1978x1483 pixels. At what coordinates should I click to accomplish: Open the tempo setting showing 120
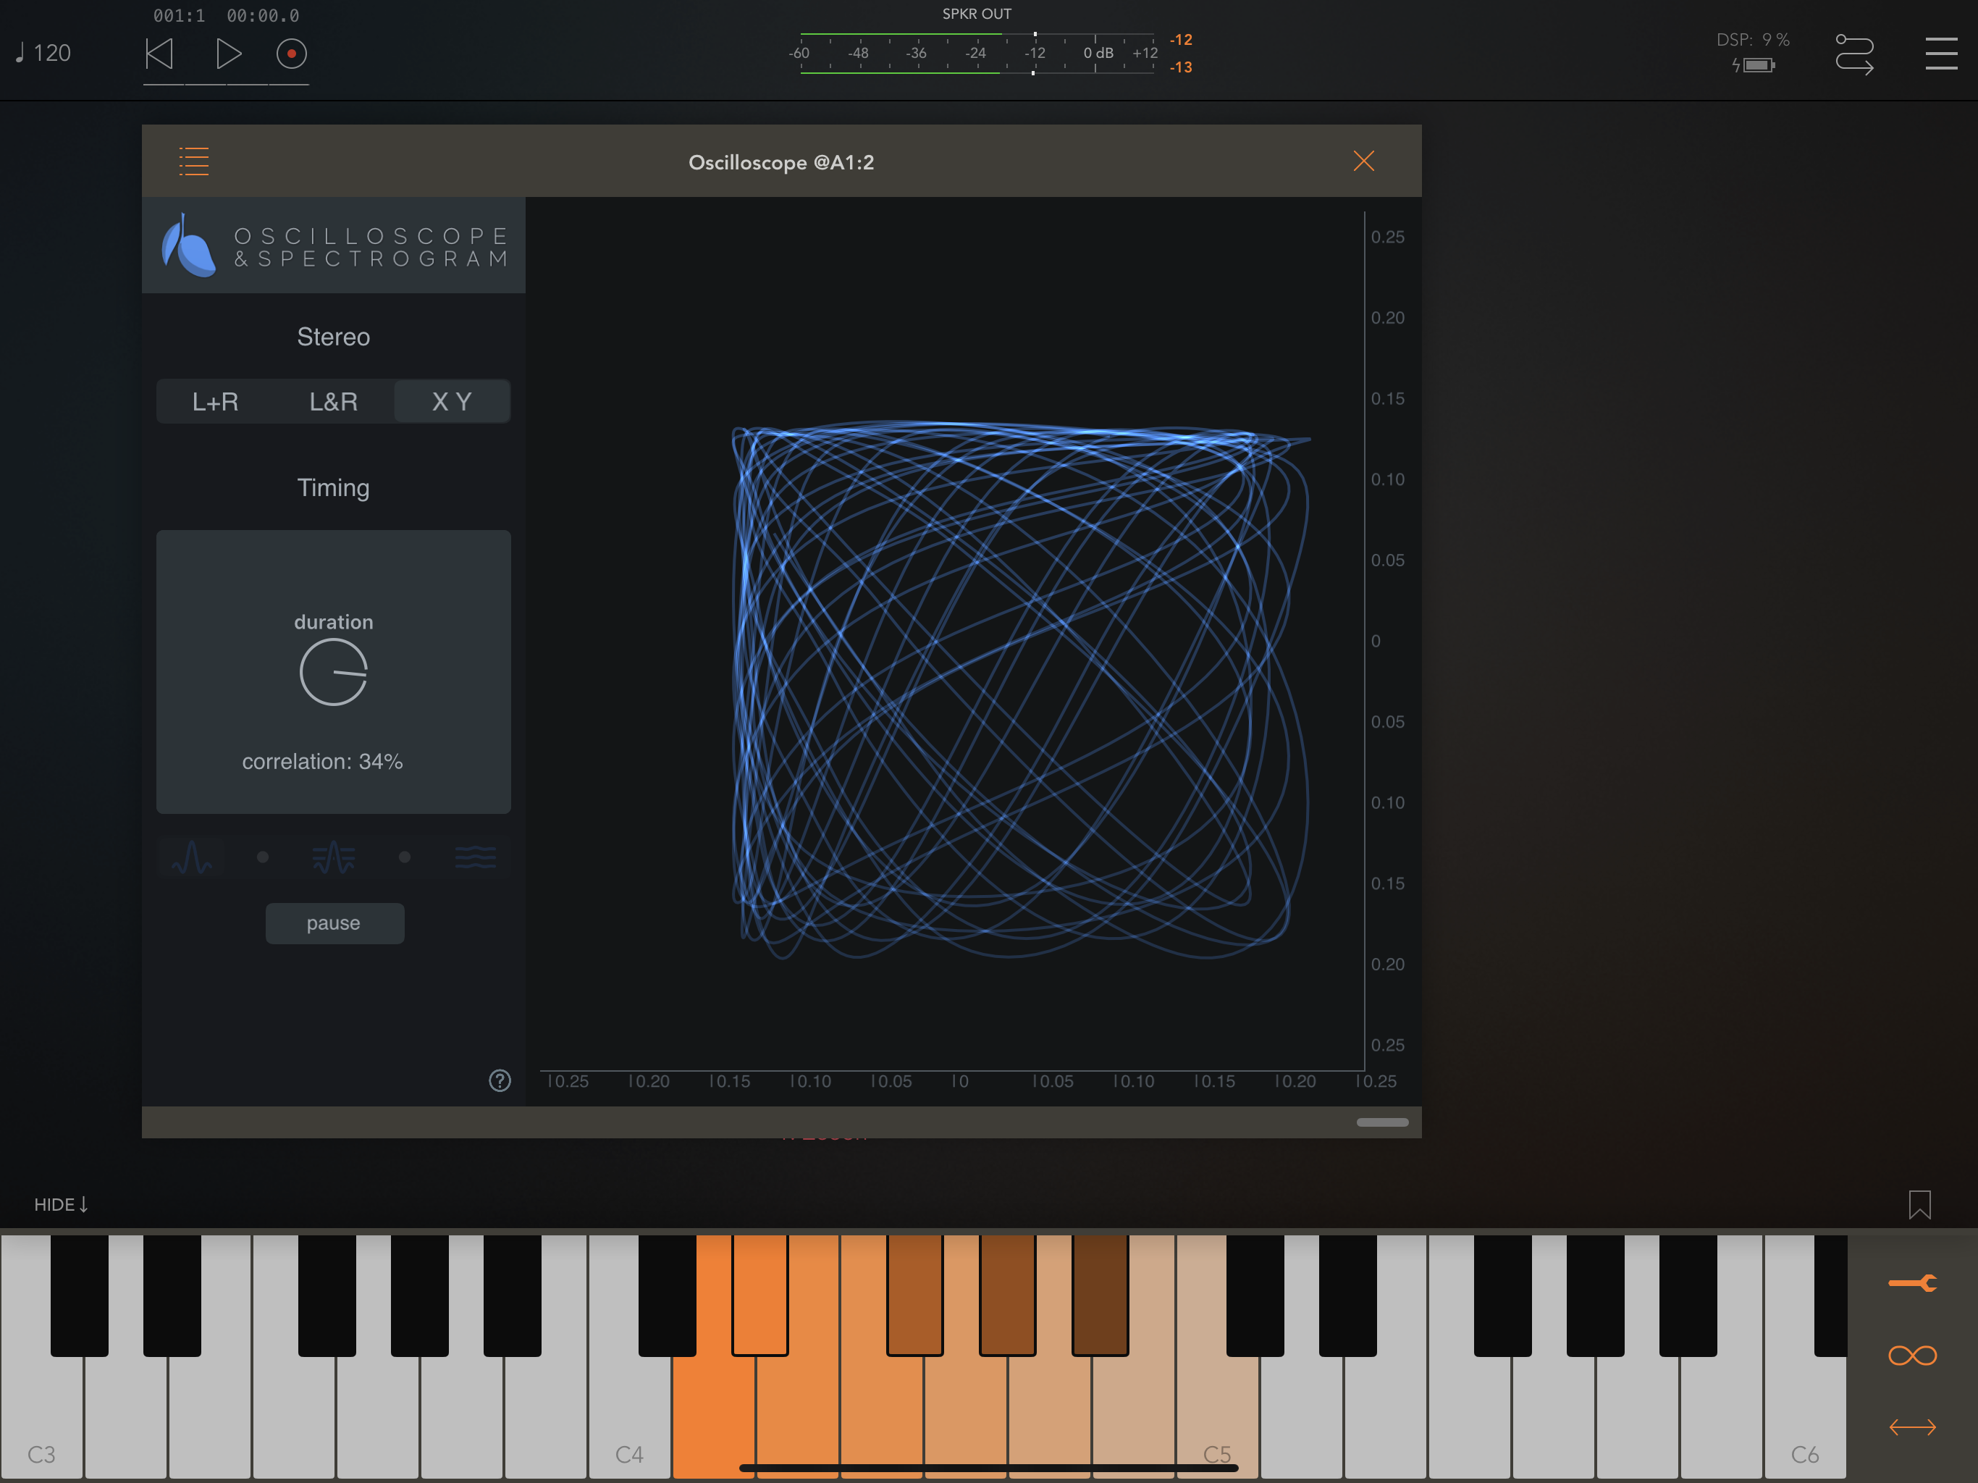43,53
